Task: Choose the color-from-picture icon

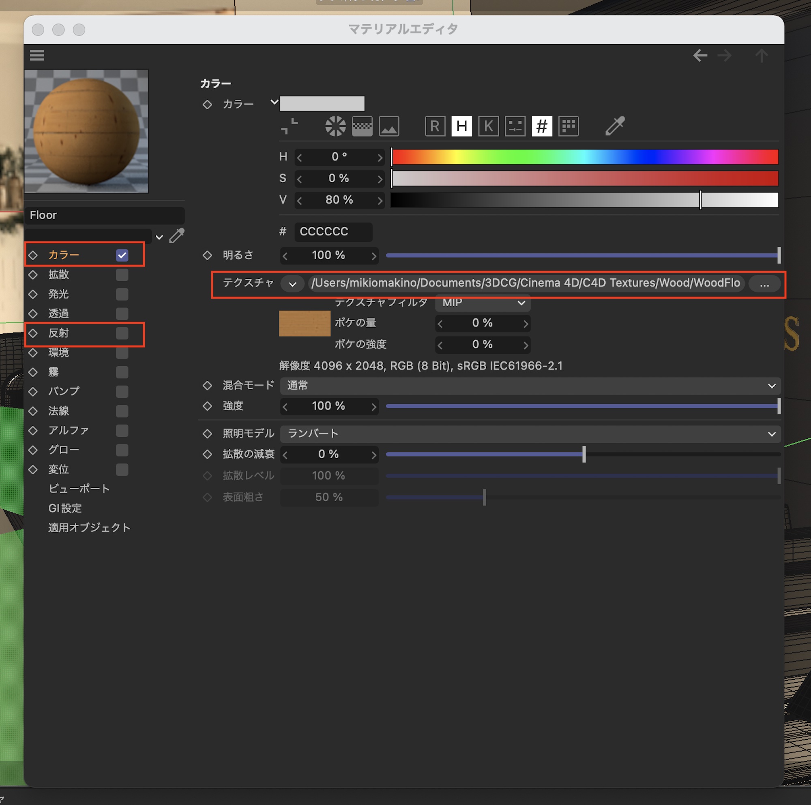Action: tap(389, 126)
